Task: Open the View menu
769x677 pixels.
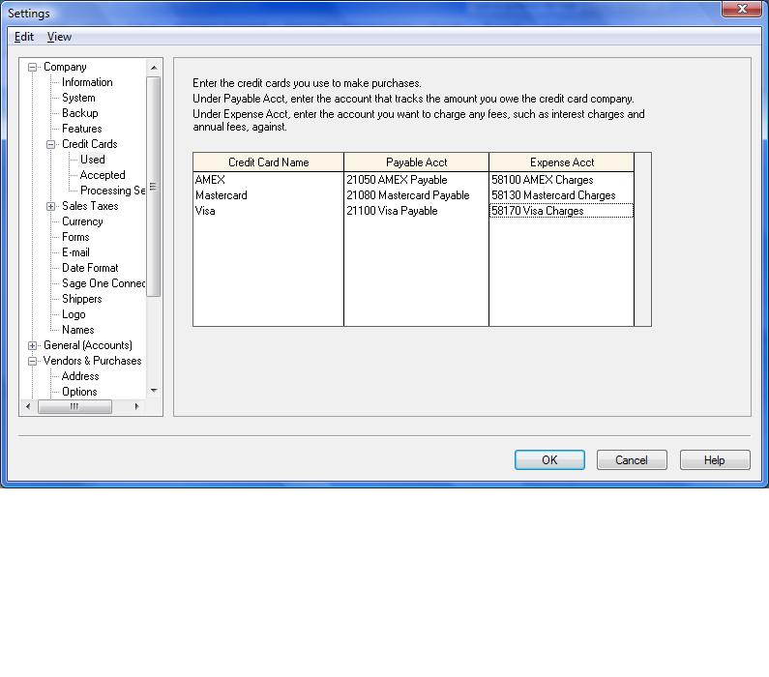Action: [59, 37]
